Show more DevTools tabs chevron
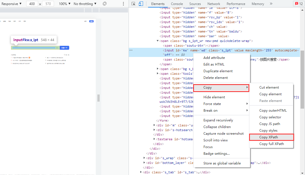305x175 pixels. tap(271, 4)
